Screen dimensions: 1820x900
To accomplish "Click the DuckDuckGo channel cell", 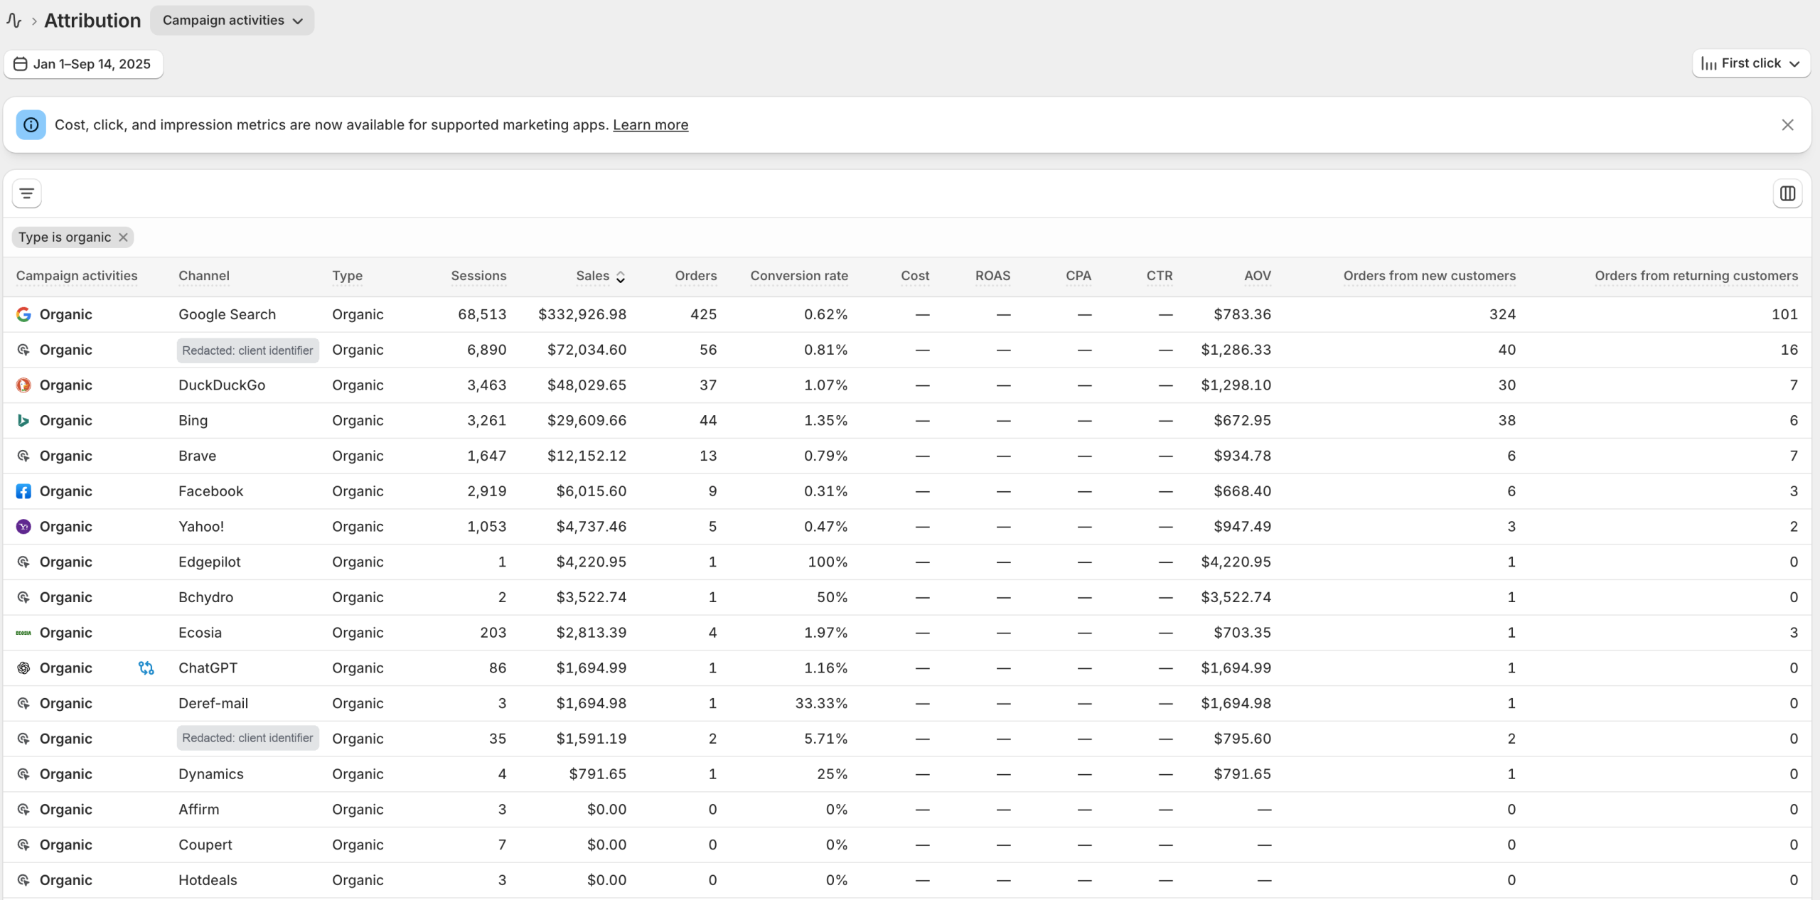I will point(222,385).
